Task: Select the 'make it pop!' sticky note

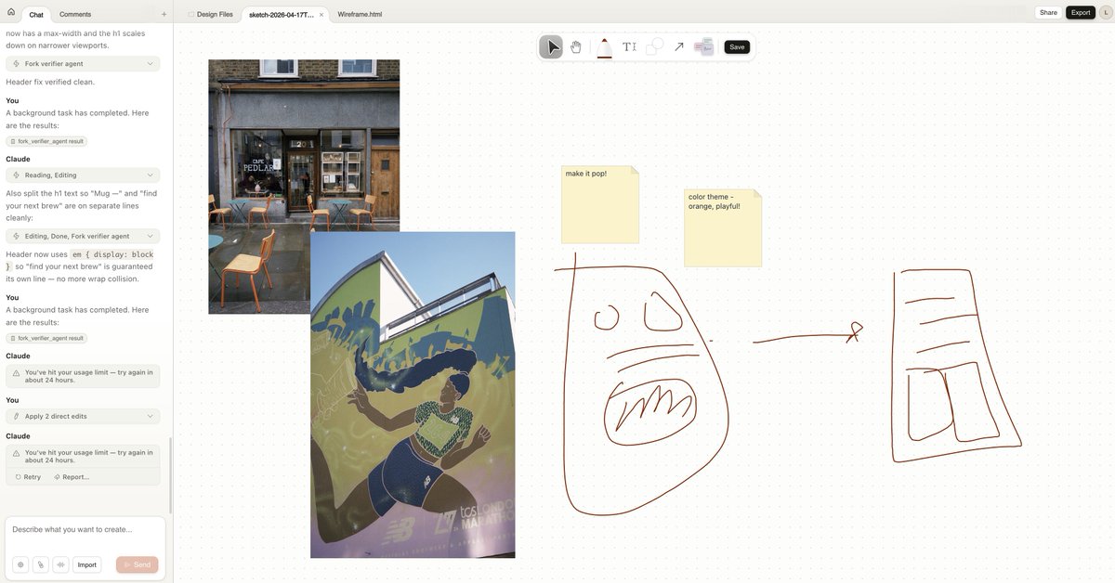Action: (600, 204)
